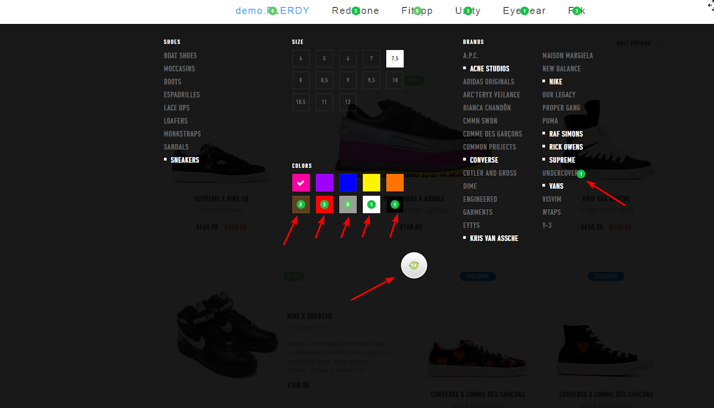Image resolution: width=714 pixels, height=408 pixels.
Task: Deselect the Sneakers category
Action: tap(182, 160)
